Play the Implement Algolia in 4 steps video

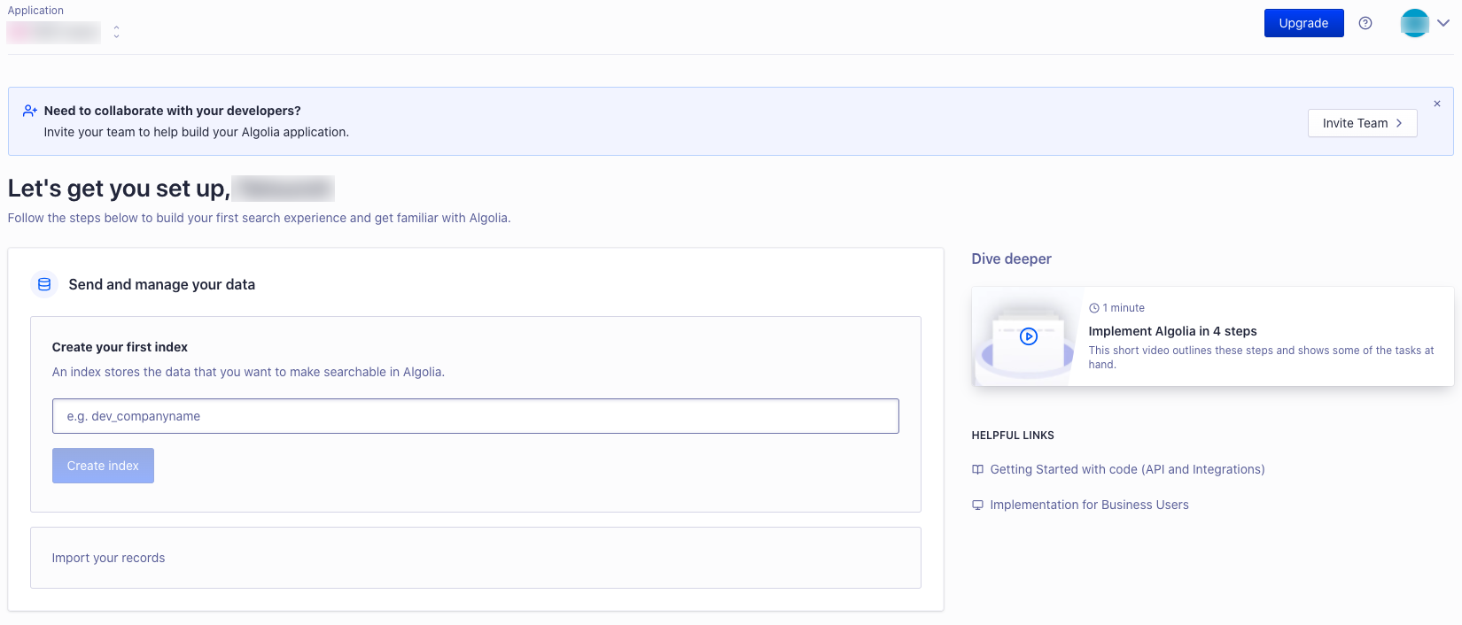coord(1029,336)
